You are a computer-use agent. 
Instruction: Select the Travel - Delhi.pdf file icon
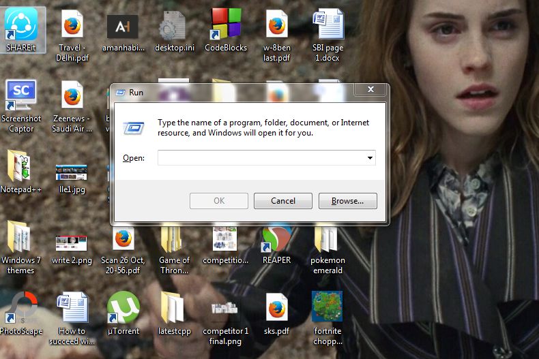pyautogui.click(x=72, y=36)
